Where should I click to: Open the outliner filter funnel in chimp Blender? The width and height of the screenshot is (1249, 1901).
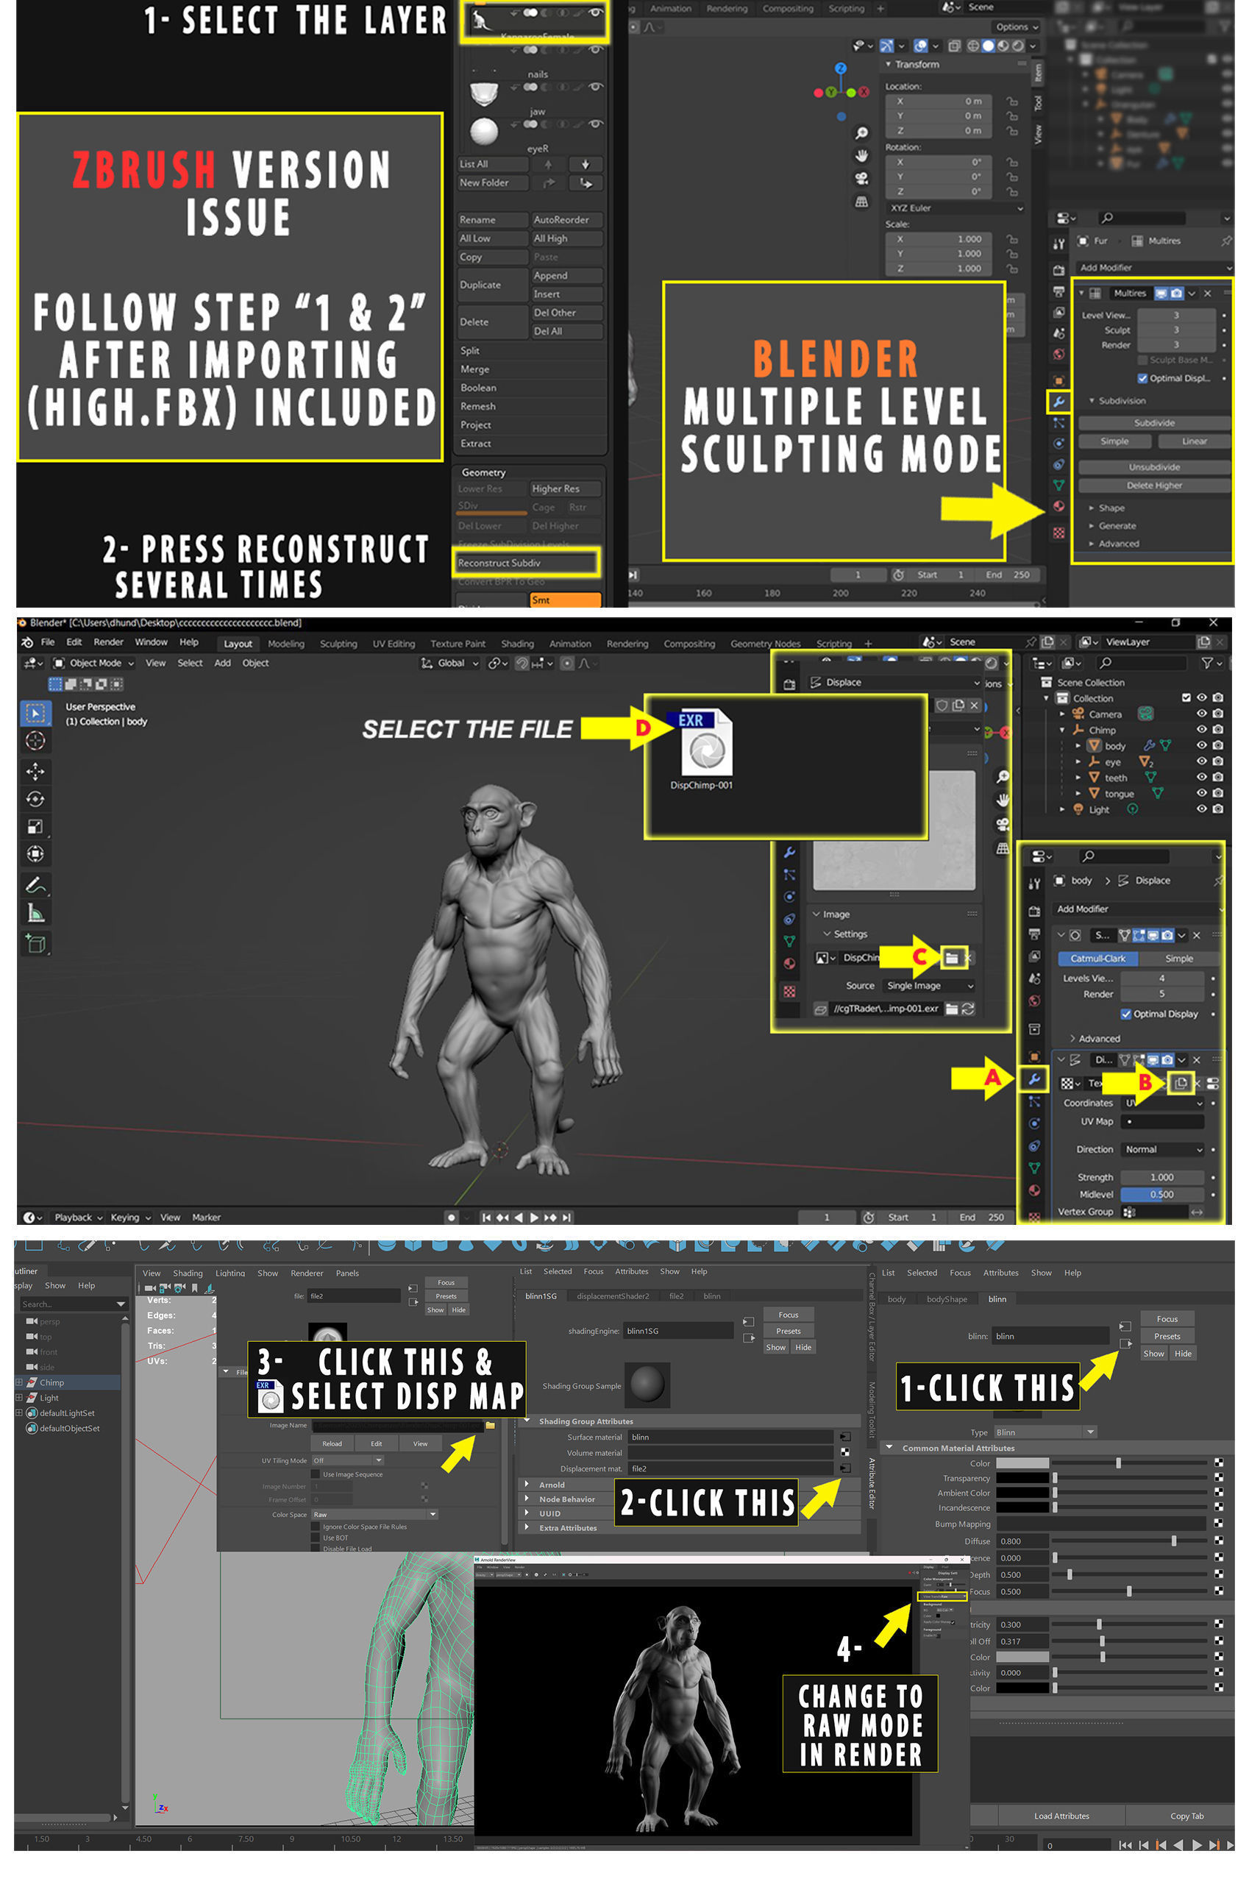[x=1208, y=663]
